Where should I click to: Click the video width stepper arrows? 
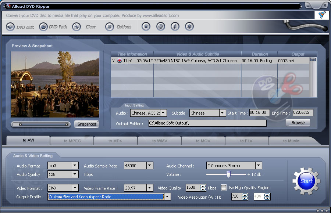pyautogui.click(x=245, y=197)
